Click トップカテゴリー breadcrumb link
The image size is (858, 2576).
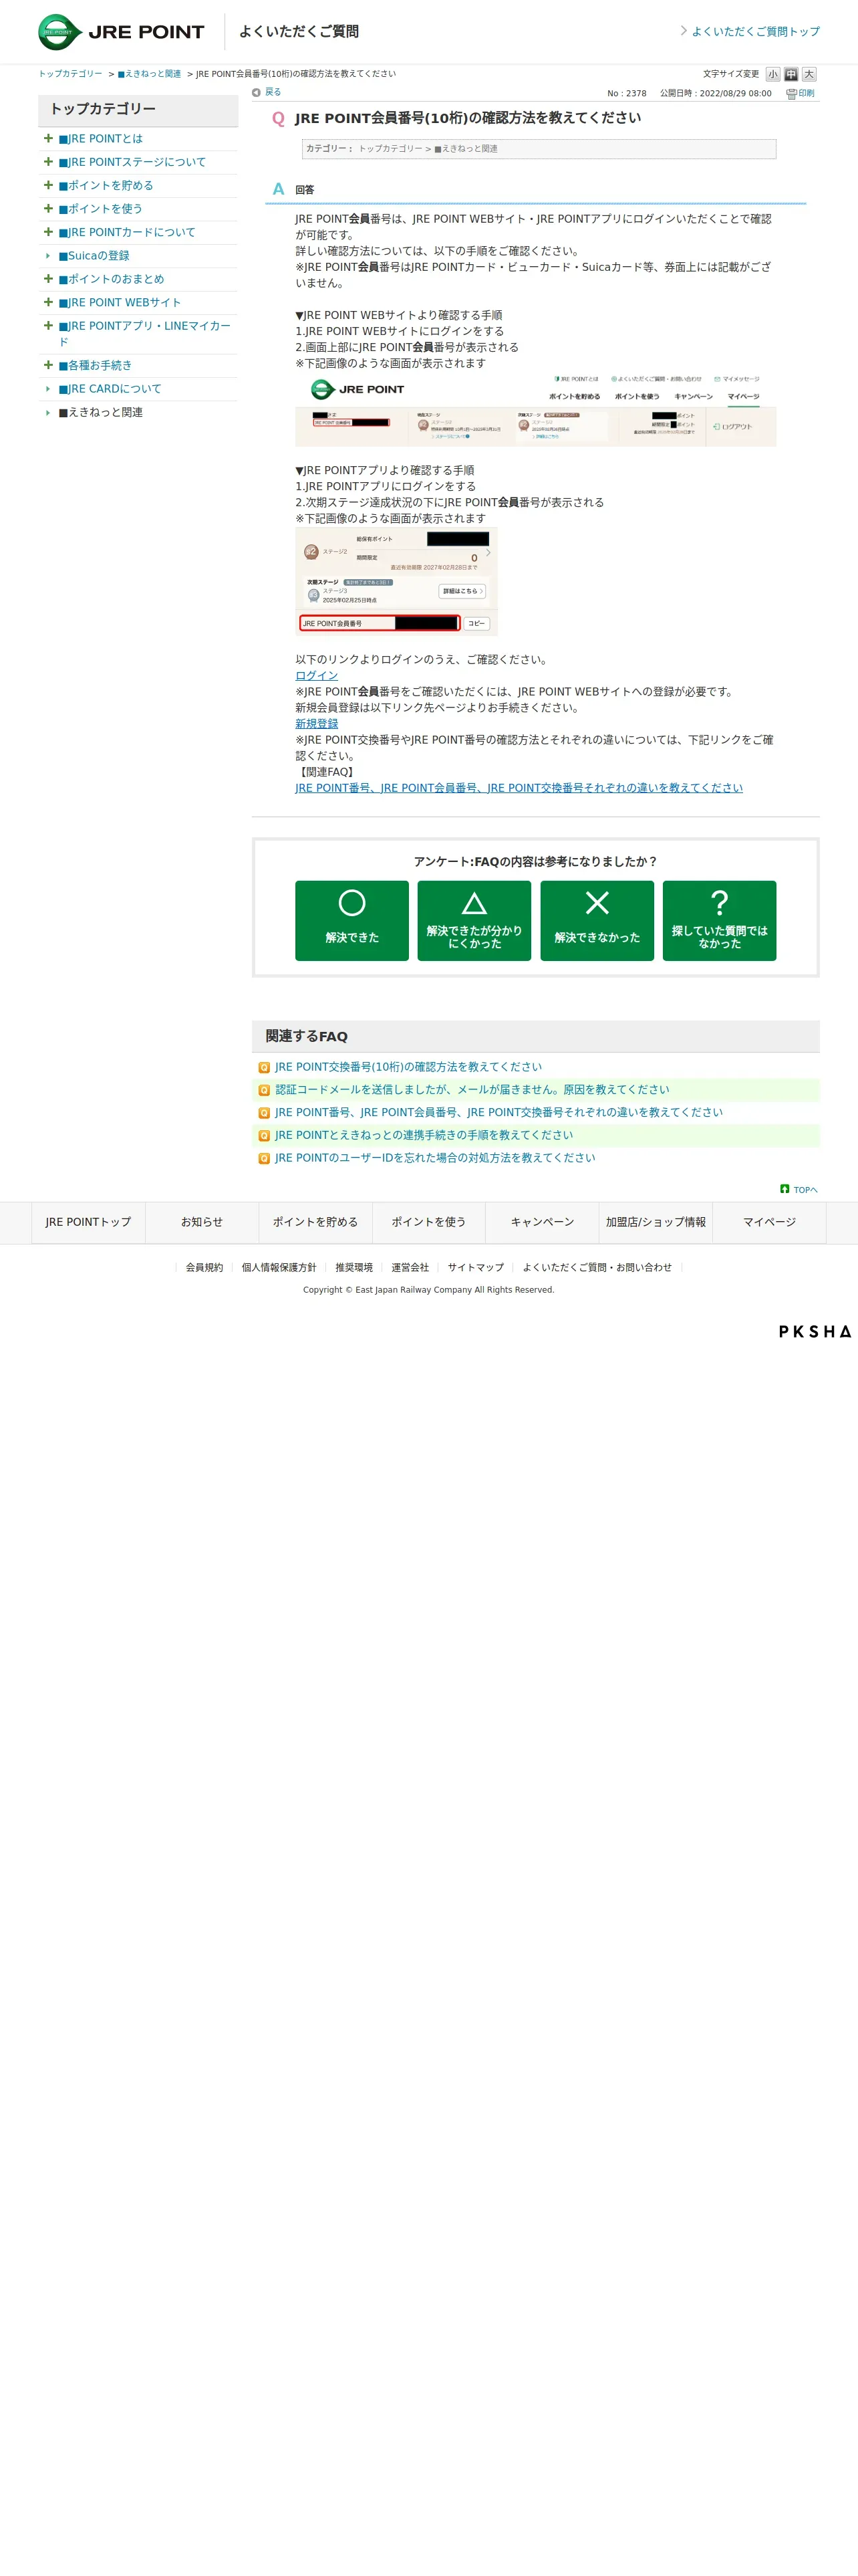click(70, 74)
